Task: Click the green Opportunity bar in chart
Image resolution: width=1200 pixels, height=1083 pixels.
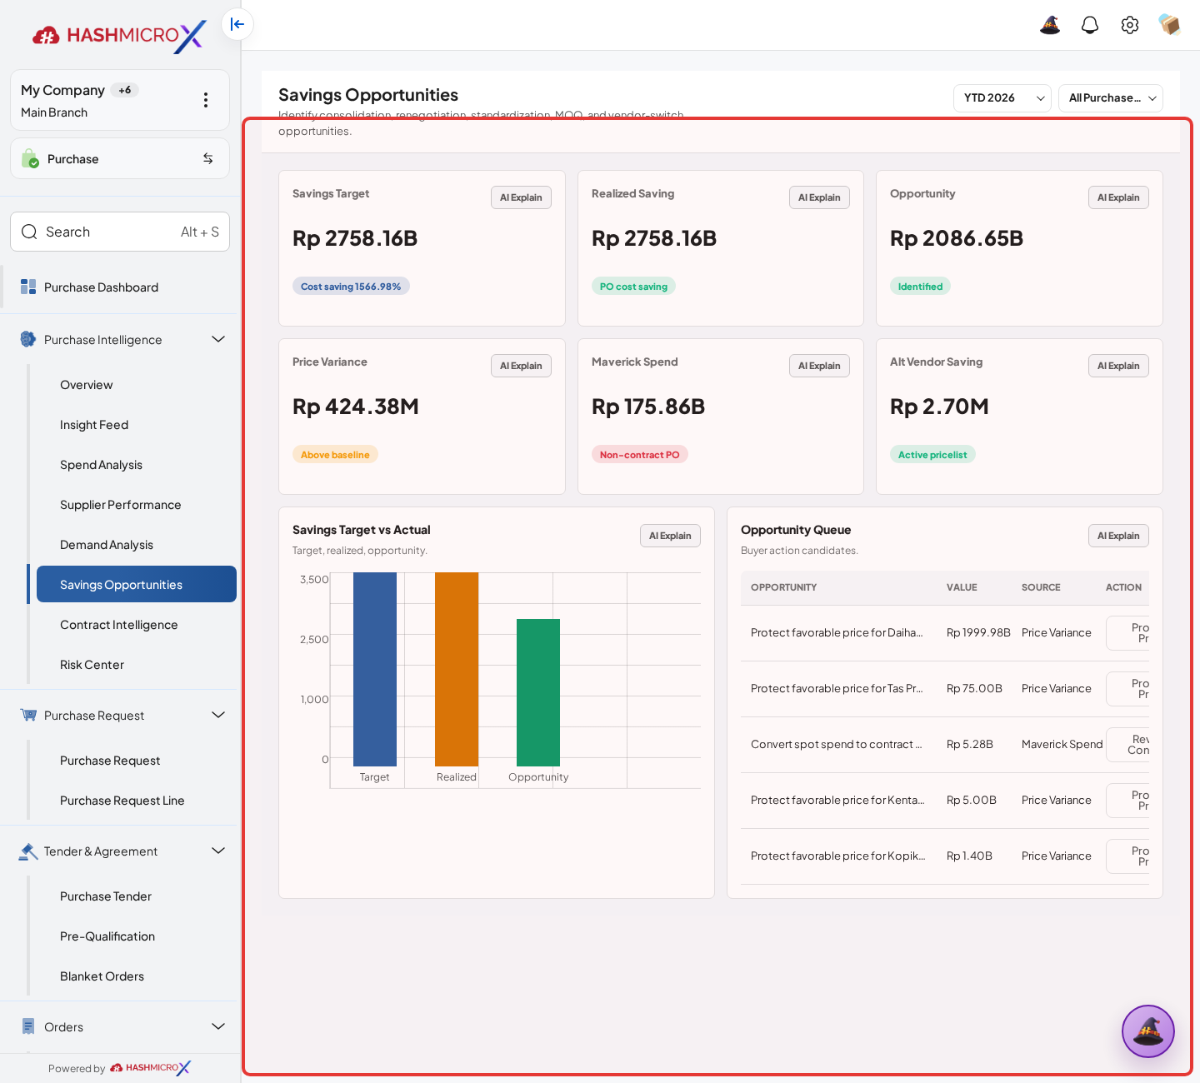Action: (538, 692)
